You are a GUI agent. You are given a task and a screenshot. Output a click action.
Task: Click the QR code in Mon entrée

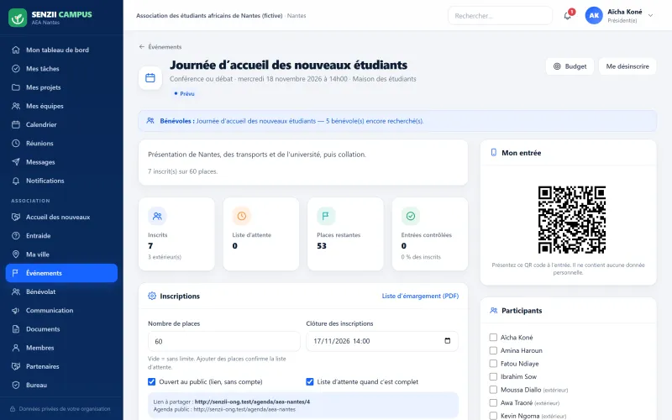pyautogui.click(x=572, y=219)
